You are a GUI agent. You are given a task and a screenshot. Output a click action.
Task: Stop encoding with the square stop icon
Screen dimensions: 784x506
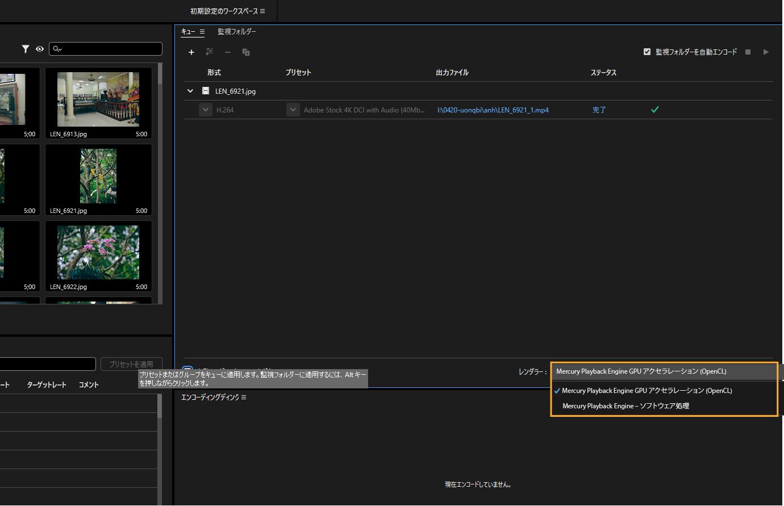pos(748,52)
